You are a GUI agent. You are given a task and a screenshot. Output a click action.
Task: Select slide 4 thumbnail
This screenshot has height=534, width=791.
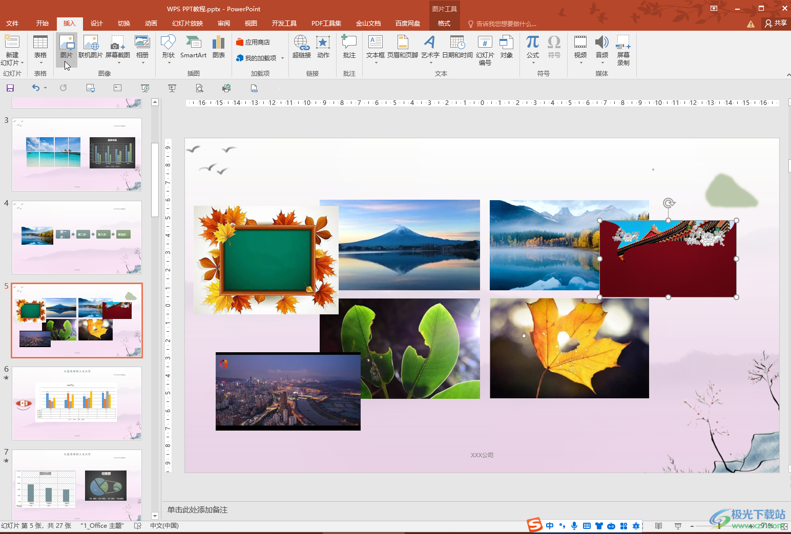[x=77, y=238]
